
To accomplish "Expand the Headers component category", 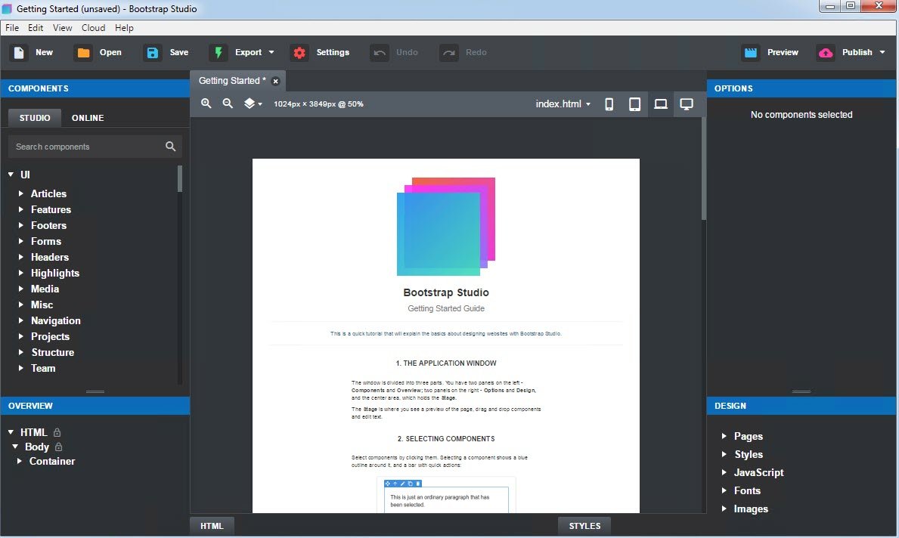I will (21, 257).
